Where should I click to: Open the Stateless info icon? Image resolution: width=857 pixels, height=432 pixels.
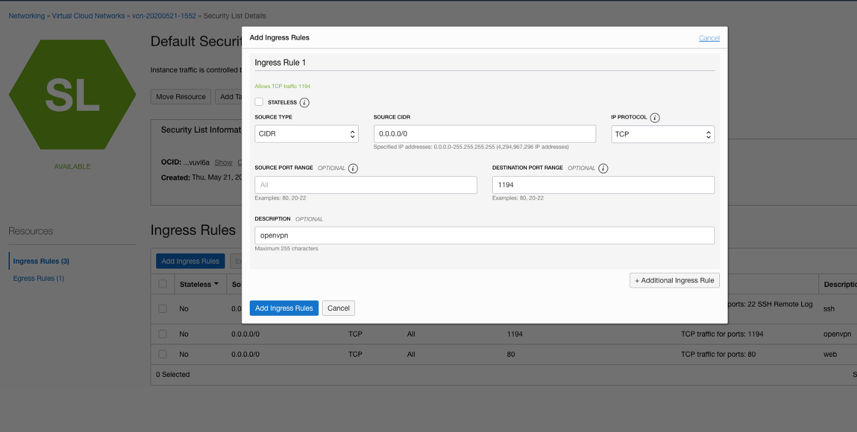coord(304,103)
